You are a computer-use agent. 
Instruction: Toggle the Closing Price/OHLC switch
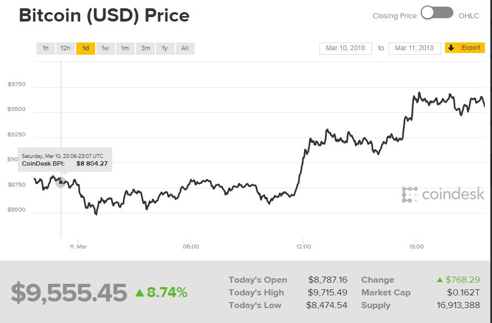tap(437, 13)
